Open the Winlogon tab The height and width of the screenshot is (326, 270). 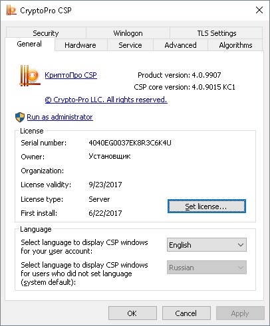pyautogui.click(x=128, y=33)
